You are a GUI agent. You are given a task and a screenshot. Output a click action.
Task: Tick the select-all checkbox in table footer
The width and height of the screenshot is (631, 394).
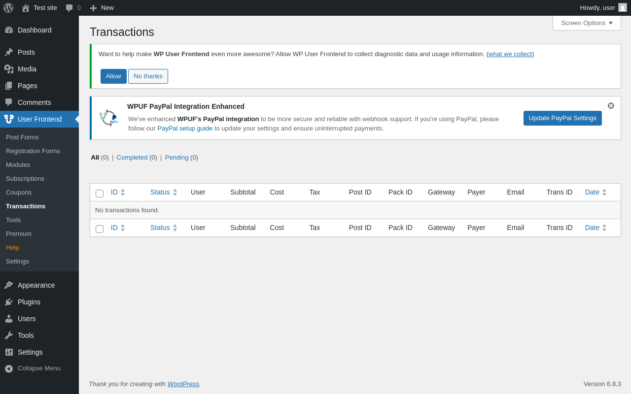click(x=100, y=229)
